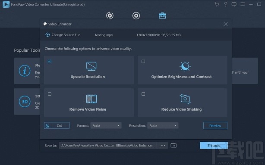Open the Toolbox briefcase tab
The image size is (265, 165).
pos(162,16)
